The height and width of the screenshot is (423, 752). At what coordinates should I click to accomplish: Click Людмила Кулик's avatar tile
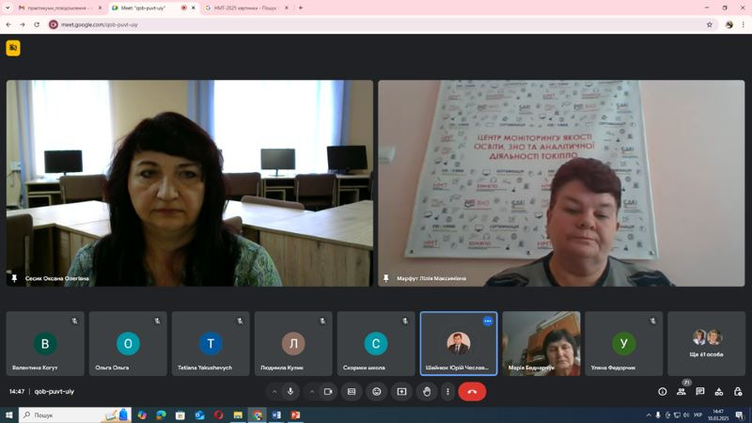coord(293,343)
